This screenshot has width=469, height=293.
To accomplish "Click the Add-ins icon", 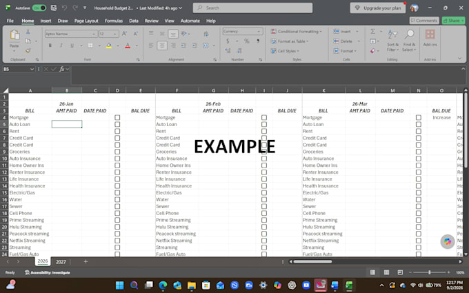I will click(x=430, y=38).
